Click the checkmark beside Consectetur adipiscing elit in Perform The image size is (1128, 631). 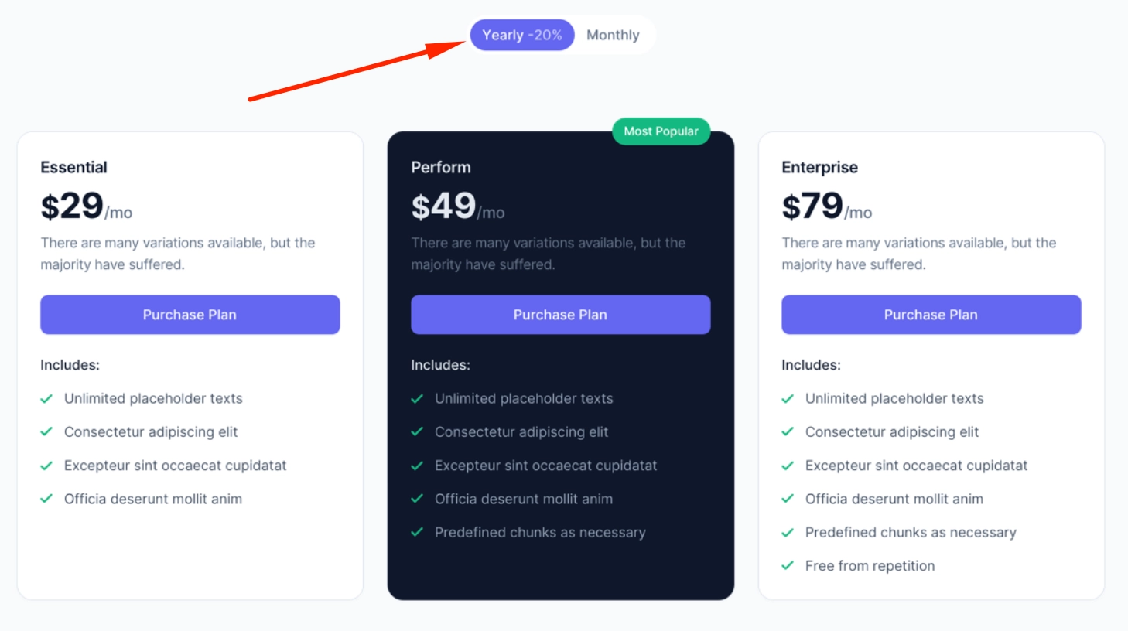416,431
